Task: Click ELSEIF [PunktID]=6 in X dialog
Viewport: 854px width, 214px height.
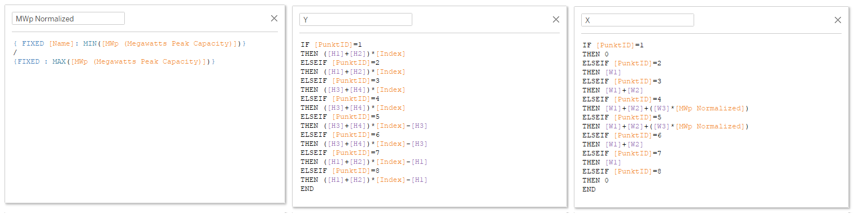Action: pyautogui.click(x=622, y=135)
